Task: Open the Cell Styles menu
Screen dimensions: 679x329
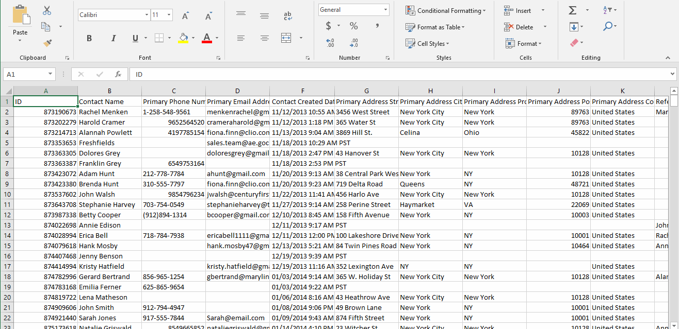Action: pyautogui.click(x=427, y=44)
